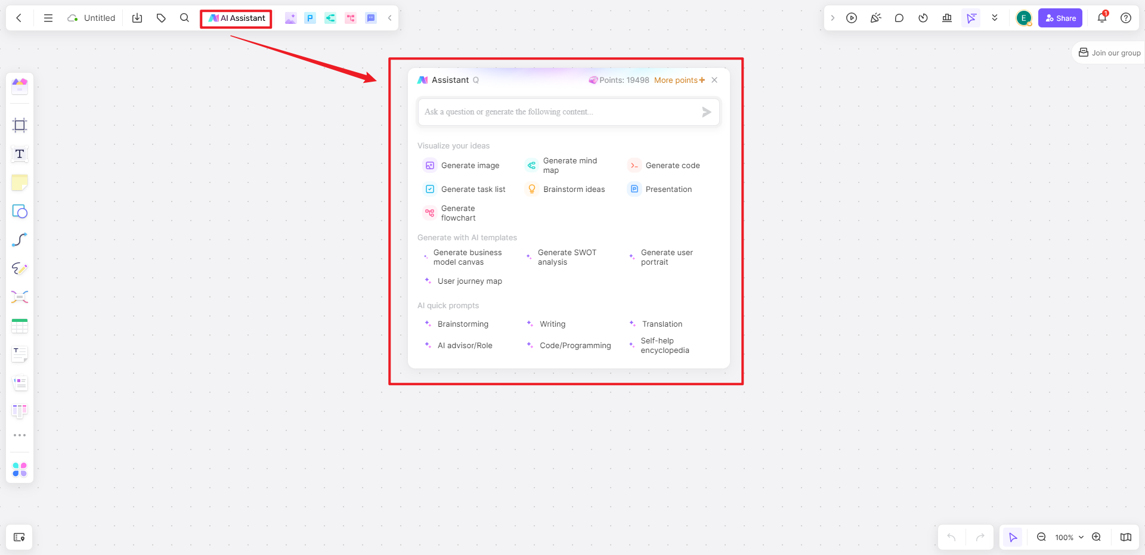Select the Pen drawing tool

point(20,268)
